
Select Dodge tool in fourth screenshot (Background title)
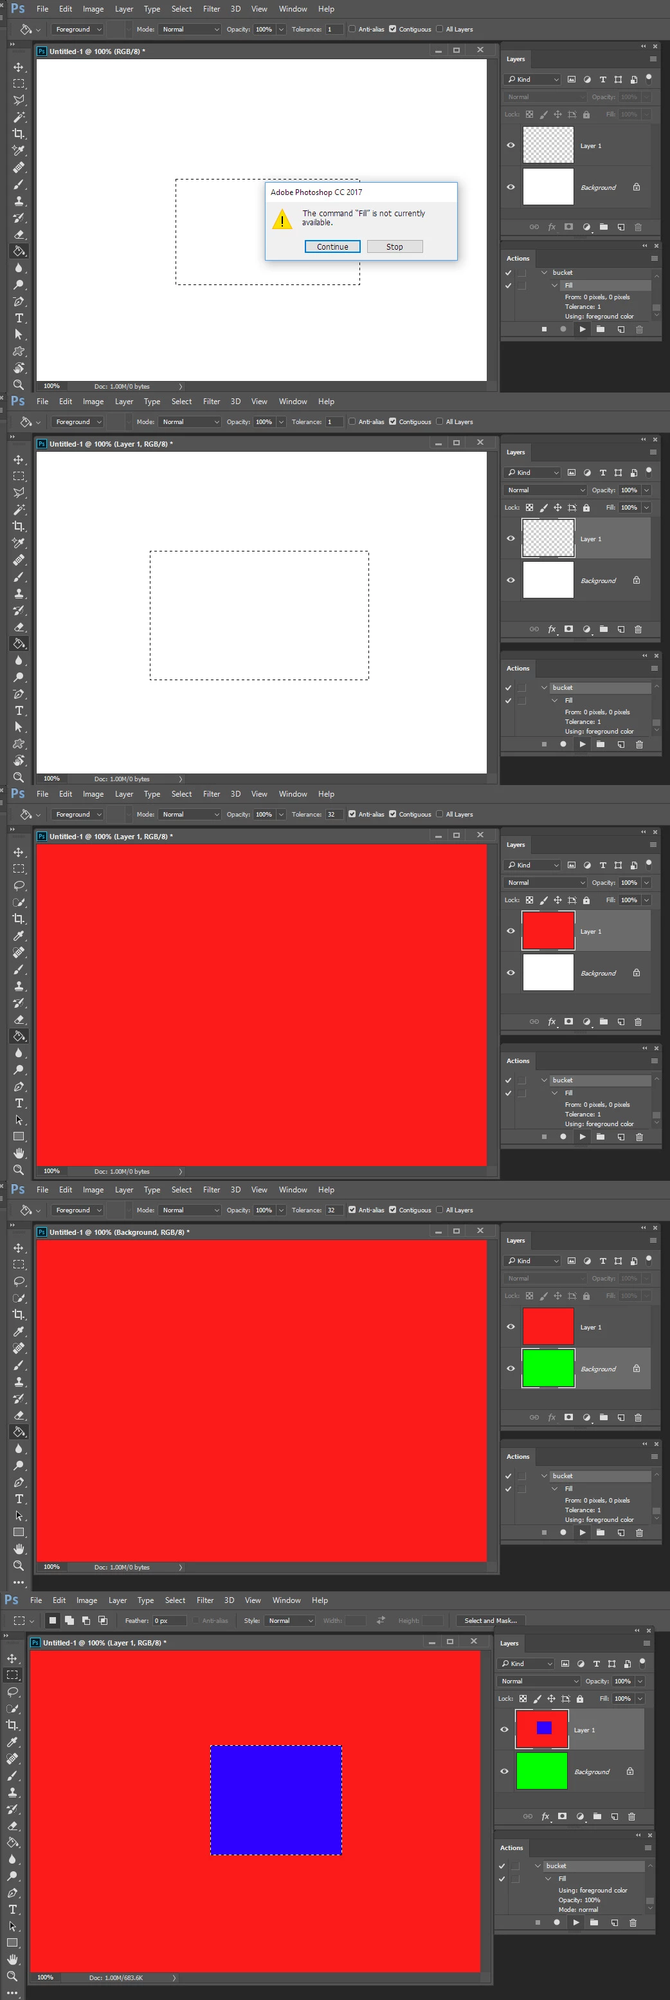pyautogui.click(x=19, y=1466)
